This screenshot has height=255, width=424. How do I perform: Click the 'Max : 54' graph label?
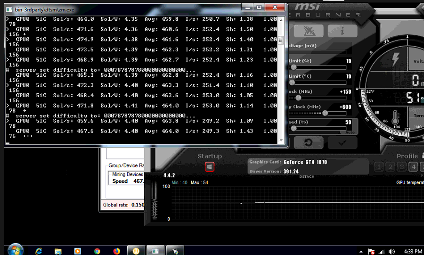click(x=200, y=182)
